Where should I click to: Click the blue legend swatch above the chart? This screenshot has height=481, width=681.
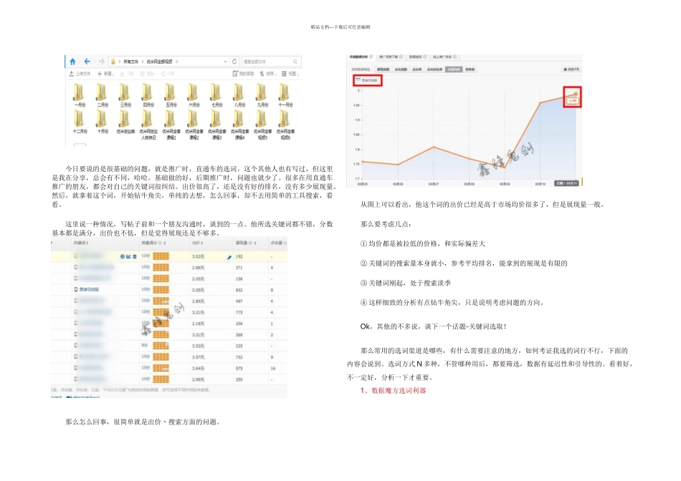click(x=358, y=79)
